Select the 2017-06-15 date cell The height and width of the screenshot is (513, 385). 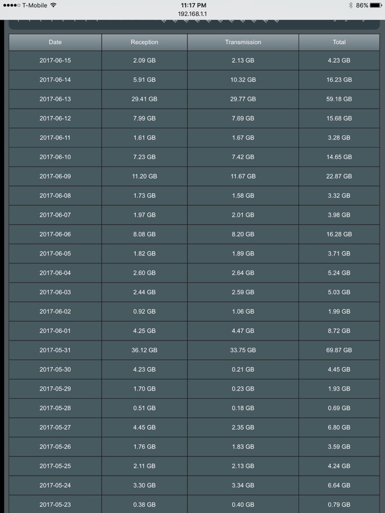[x=55, y=61]
